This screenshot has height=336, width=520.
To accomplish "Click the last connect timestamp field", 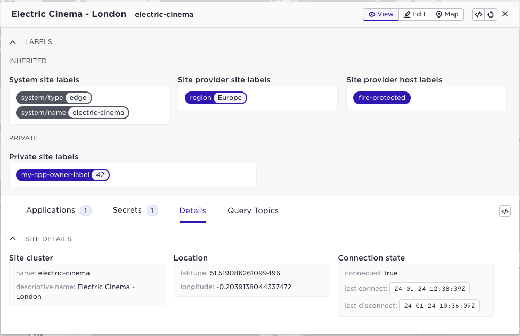I will (x=429, y=289).
